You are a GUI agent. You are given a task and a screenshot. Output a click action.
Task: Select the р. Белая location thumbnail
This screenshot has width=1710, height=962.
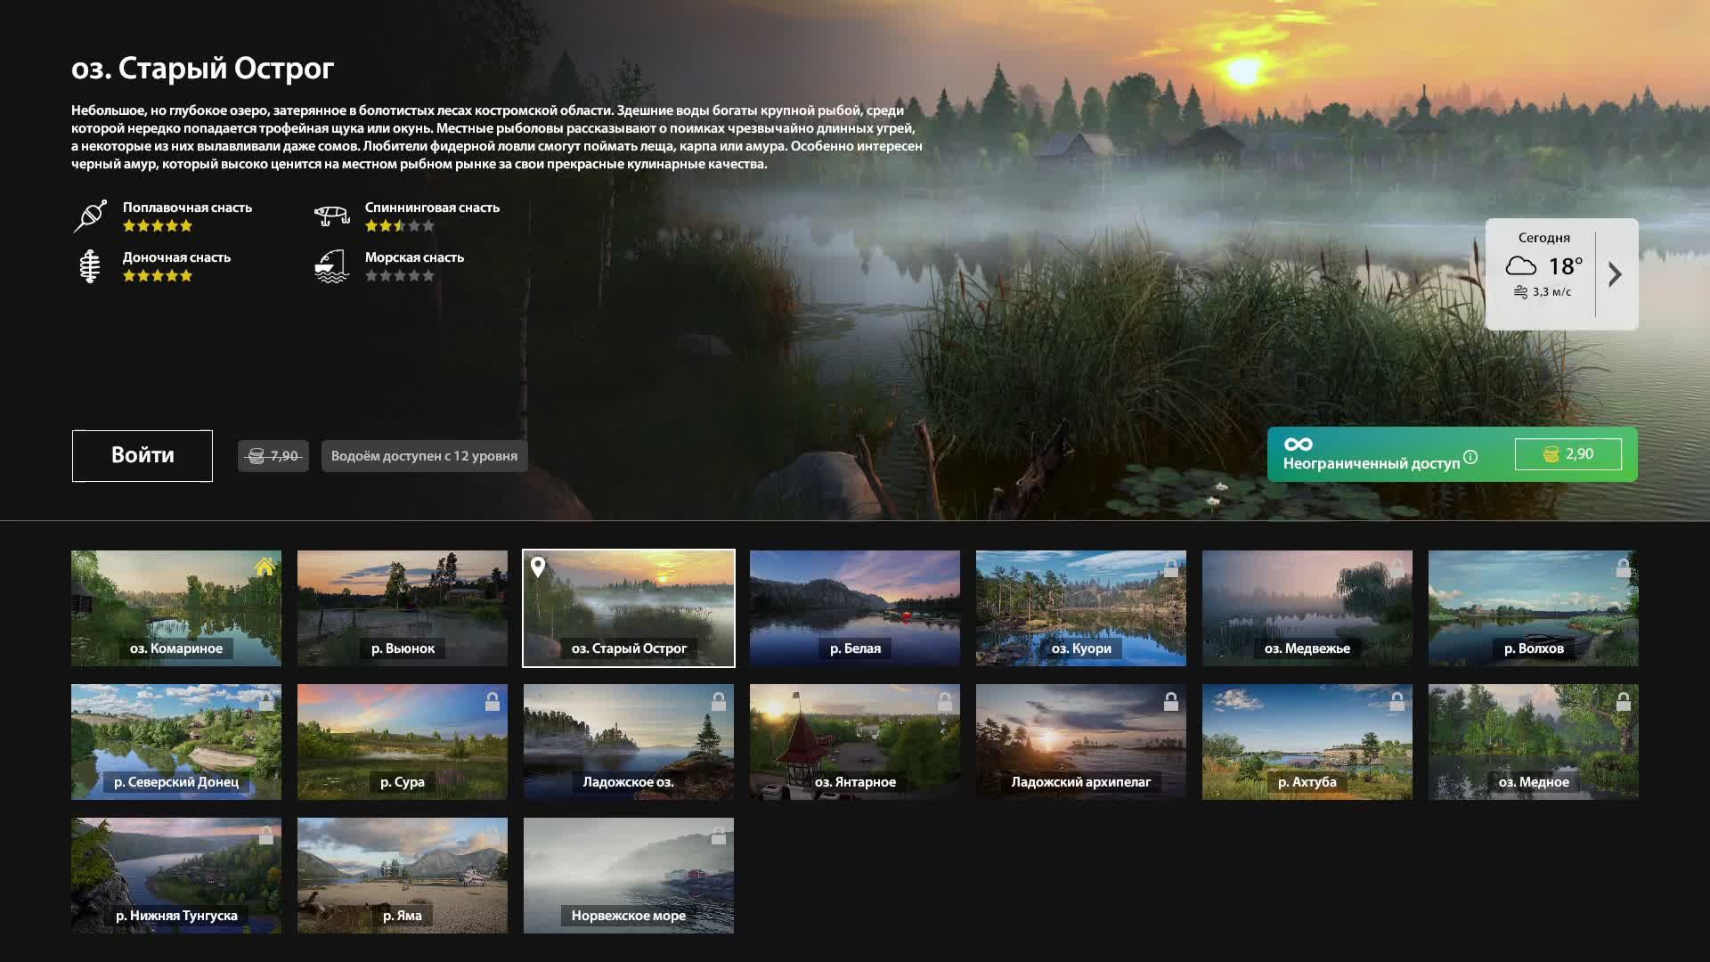click(855, 608)
